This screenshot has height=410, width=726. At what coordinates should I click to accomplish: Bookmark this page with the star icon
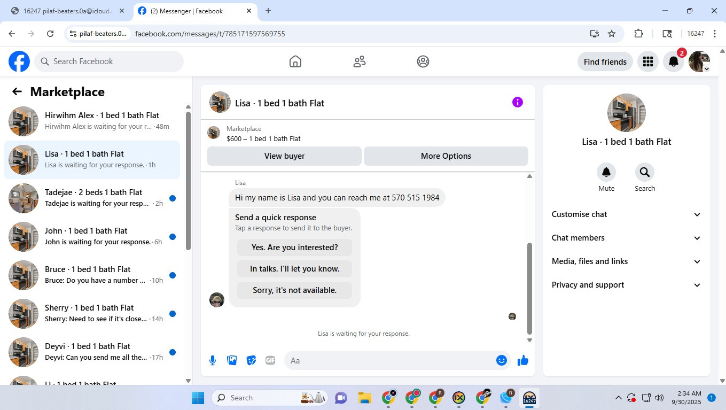pyautogui.click(x=612, y=34)
